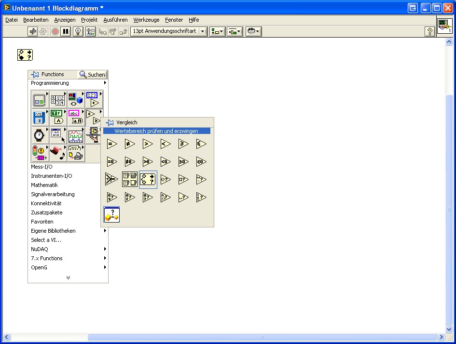Select the In Range and Coerce node on the diagram
456x344 pixels.
[25, 55]
